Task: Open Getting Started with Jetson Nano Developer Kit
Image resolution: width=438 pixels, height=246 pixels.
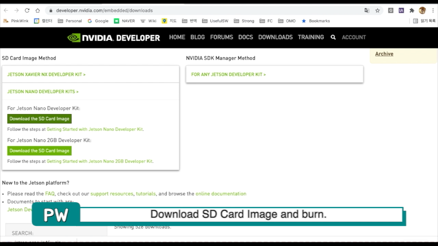Action: 95,129
